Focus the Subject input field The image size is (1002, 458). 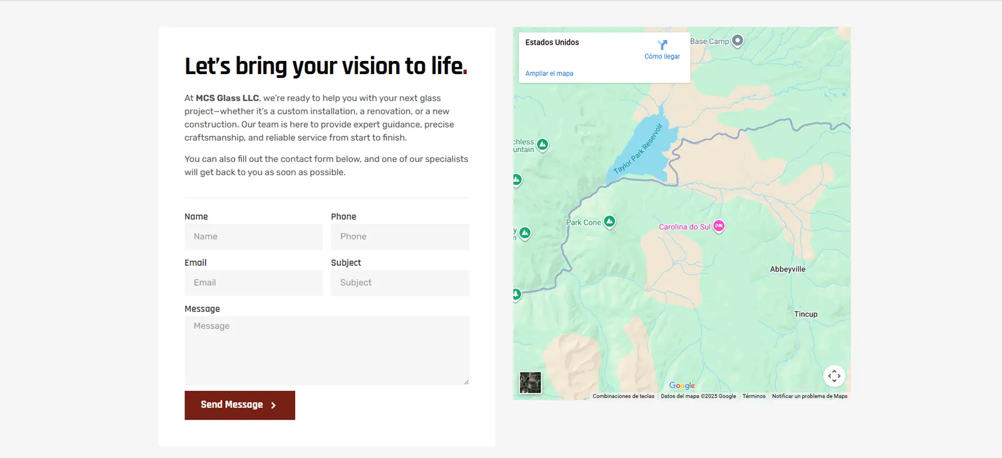400,283
